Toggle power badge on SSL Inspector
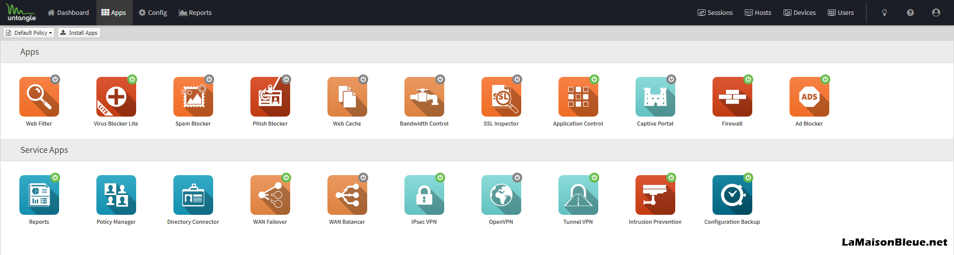954x255 pixels. (x=517, y=79)
